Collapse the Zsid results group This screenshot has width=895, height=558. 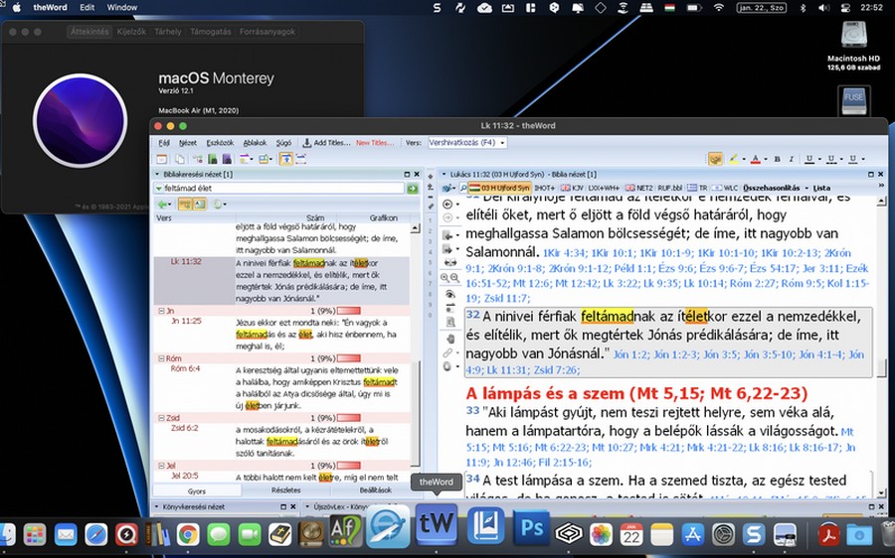coord(161,418)
